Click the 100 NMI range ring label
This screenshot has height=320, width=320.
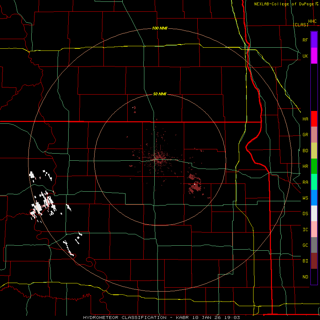point(160,28)
